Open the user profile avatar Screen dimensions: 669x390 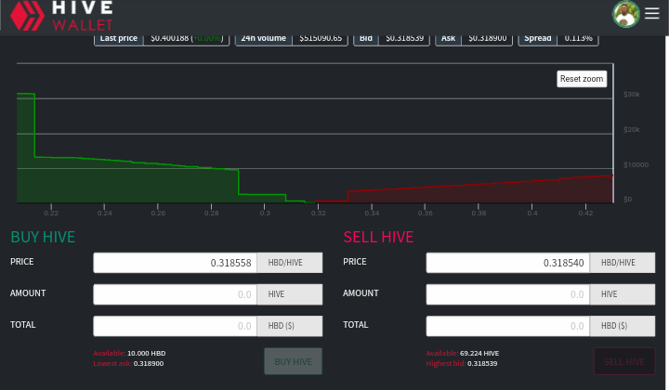626,14
